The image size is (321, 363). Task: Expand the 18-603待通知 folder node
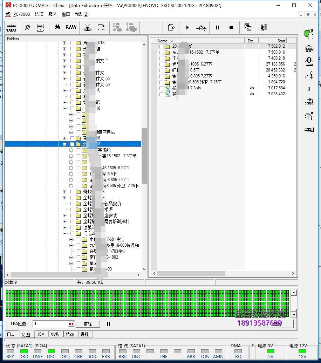pos(71,245)
